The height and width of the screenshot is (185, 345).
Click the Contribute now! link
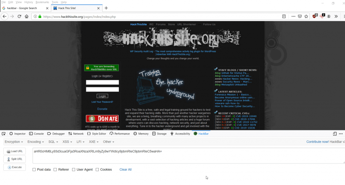pyautogui.click(x=317, y=142)
